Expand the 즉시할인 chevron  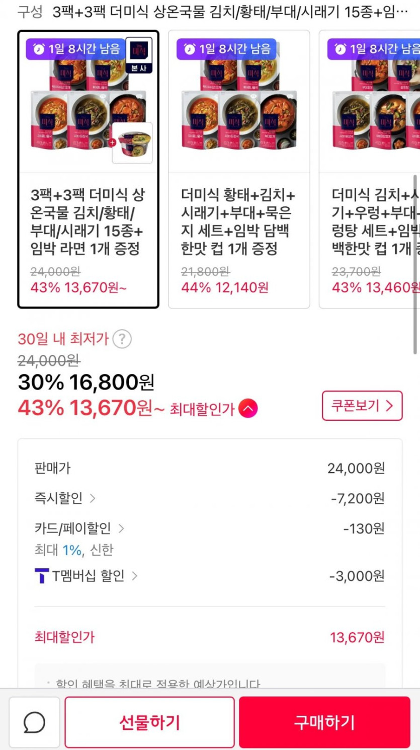click(x=92, y=498)
